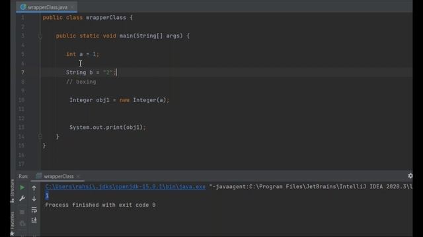
Task: Click the '// boxing' comment
Action: tap(81, 82)
